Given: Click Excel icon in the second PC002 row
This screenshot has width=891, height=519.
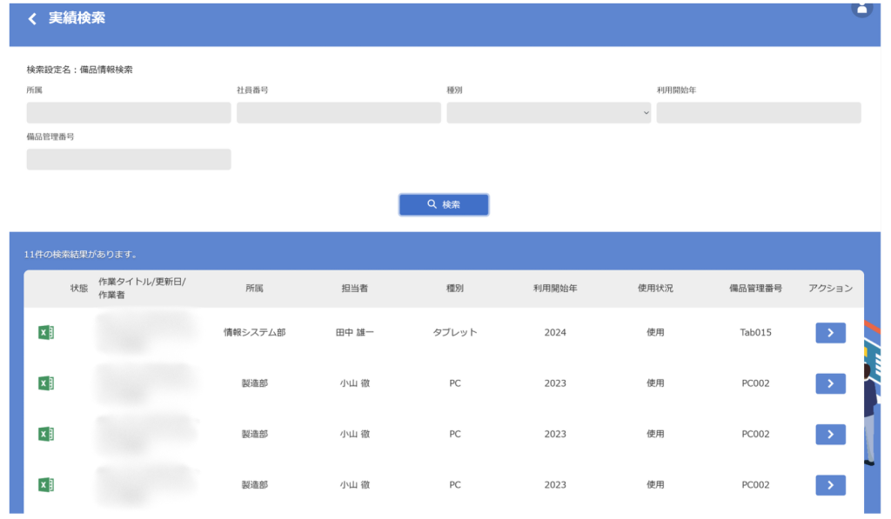Looking at the screenshot, I should (46, 434).
